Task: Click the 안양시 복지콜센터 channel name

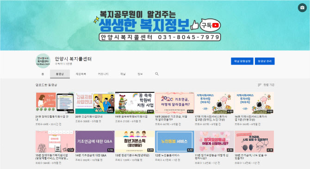Action: [73, 59]
